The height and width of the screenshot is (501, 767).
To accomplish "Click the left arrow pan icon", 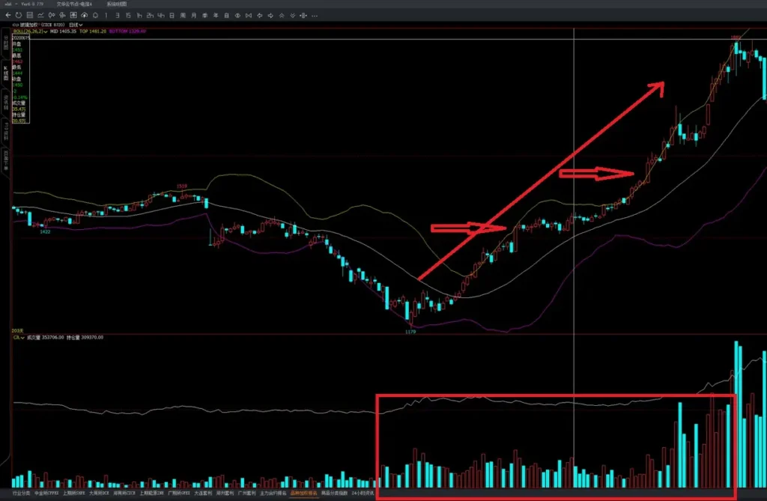I will 260,16.
